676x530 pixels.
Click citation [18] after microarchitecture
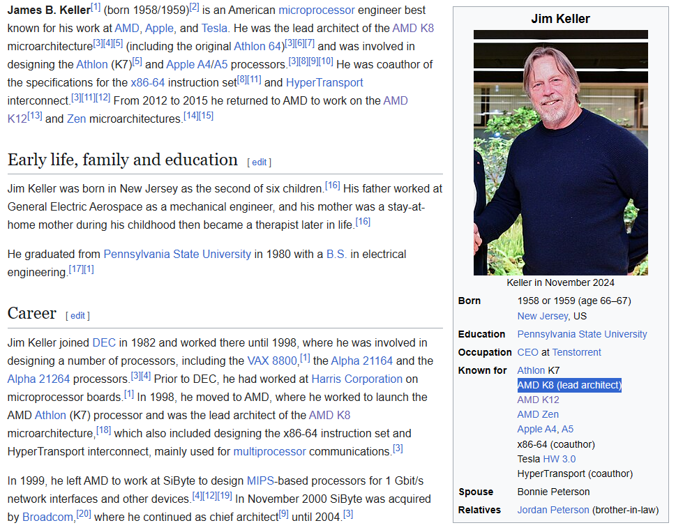103,430
